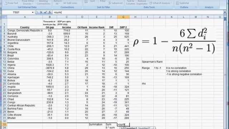Click the 'Sum' cell in row 33

click(x=111, y=124)
